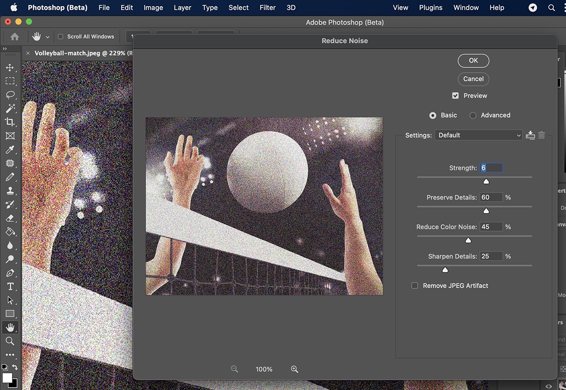Toggle Scroll All Windows checkbox
The image size is (566, 390).
point(60,37)
